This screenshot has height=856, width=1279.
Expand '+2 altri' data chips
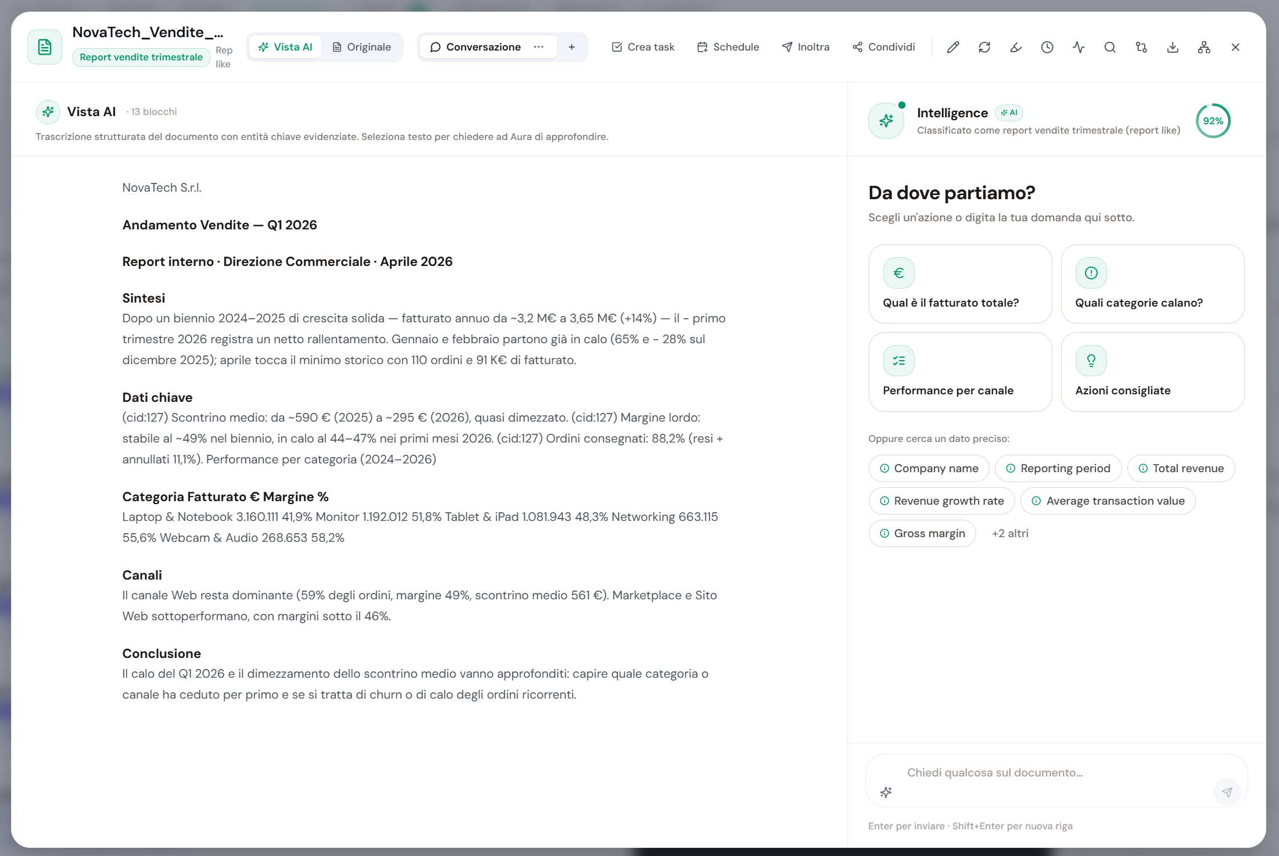coord(1010,533)
